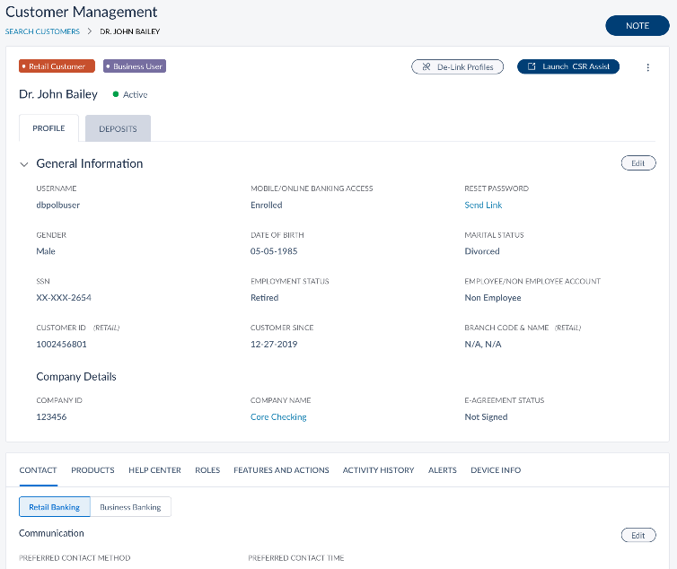677x569 pixels.
Task: Click the De-Link Profiles button
Action: click(458, 67)
